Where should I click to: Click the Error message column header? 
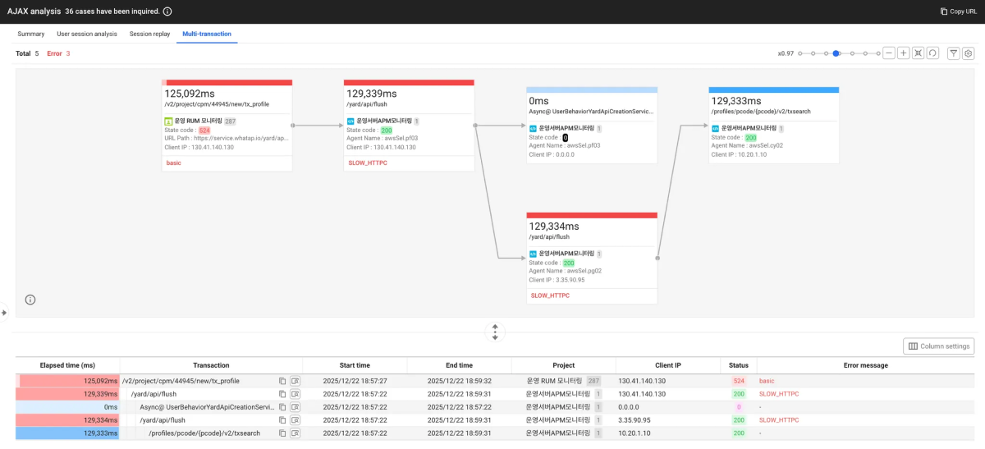(x=865, y=365)
